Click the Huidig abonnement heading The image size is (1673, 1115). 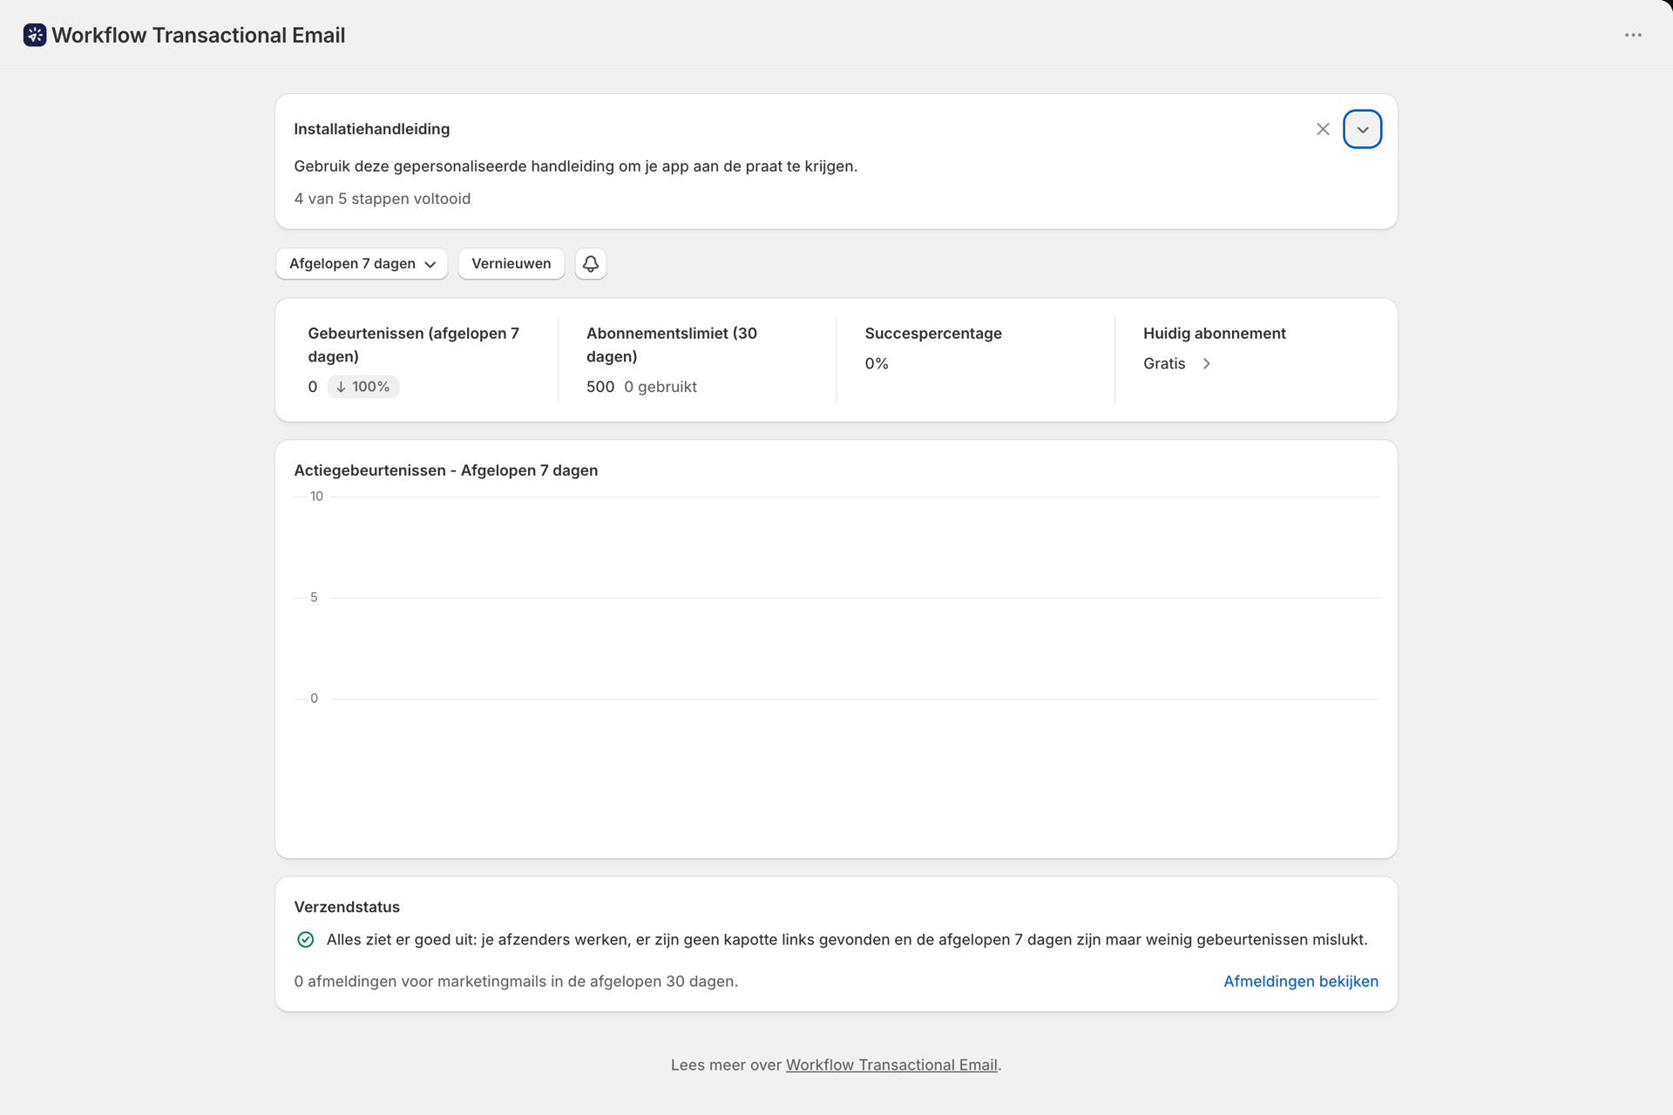(1214, 334)
